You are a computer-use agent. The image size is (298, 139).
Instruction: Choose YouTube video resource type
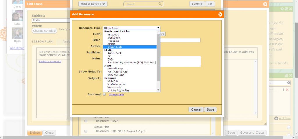pos(116,84)
